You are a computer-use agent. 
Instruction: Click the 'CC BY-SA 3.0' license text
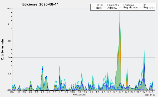click(150, 95)
